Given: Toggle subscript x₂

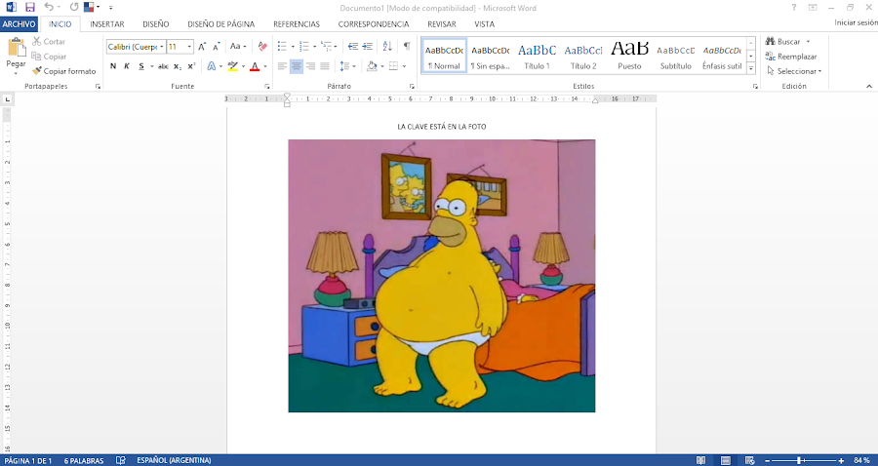Looking at the screenshot, I should 178,66.
